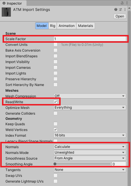This screenshot has width=131, height=186.
Task: Open the ATM settings more-options menu
Action: [x=125, y=9]
